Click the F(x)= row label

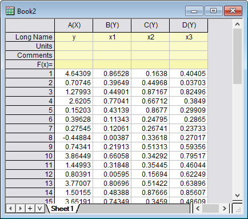point(30,65)
